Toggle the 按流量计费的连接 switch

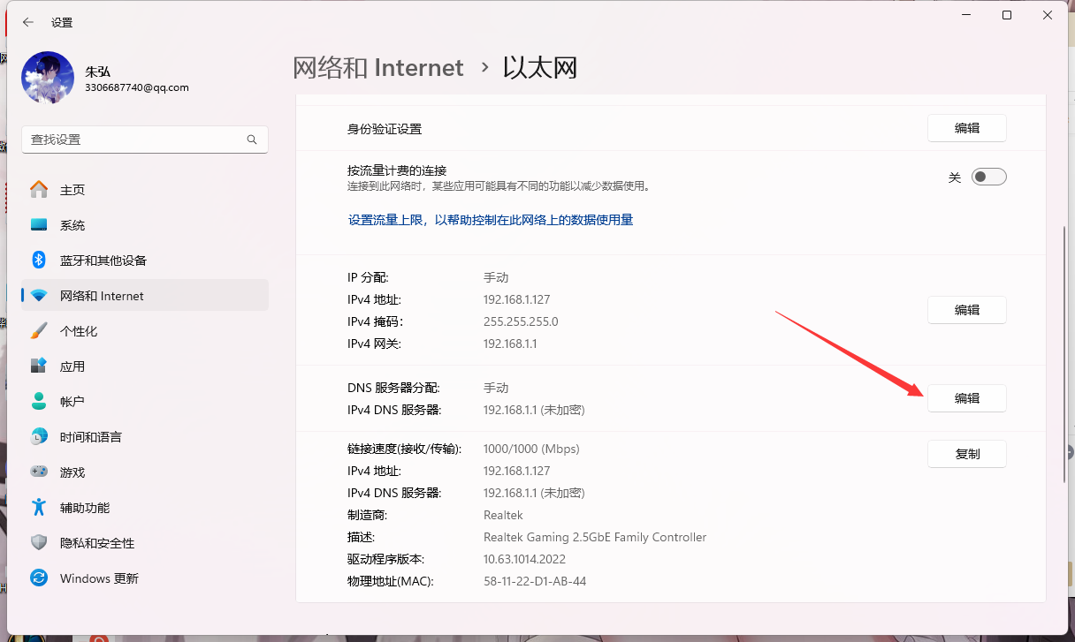(x=988, y=177)
